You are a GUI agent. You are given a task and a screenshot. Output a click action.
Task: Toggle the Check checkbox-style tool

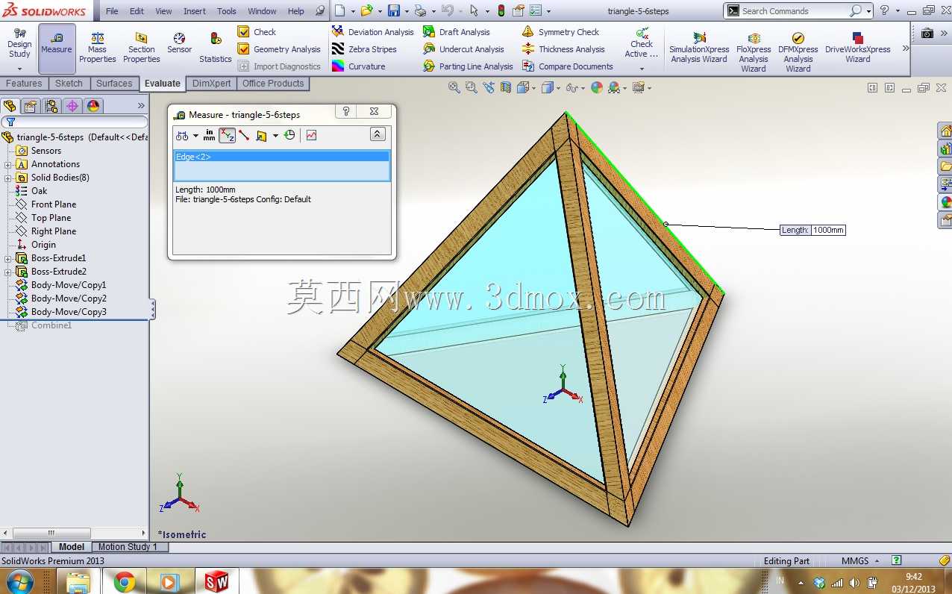[x=256, y=32]
